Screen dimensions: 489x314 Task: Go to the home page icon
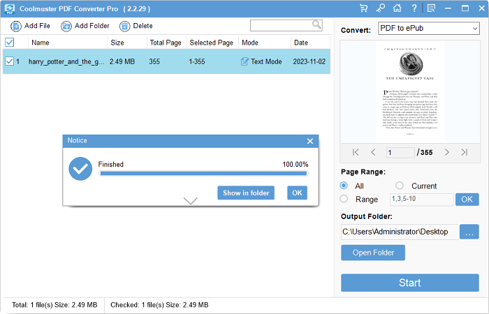click(x=397, y=8)
